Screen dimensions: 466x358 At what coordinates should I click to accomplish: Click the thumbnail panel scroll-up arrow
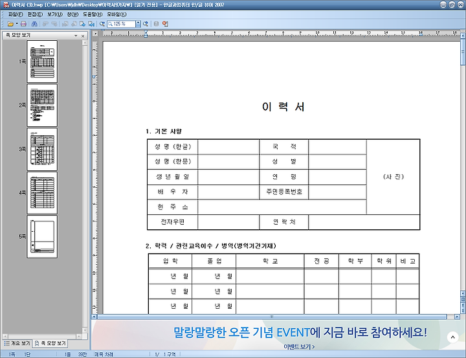coord(85,43)
